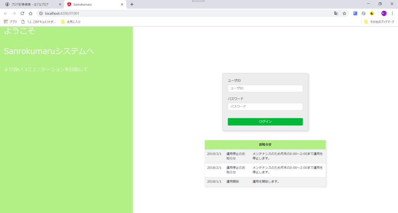The image size is (398, 213).
Task: Click 運用開始 notice title
Action: pos(233,182)
